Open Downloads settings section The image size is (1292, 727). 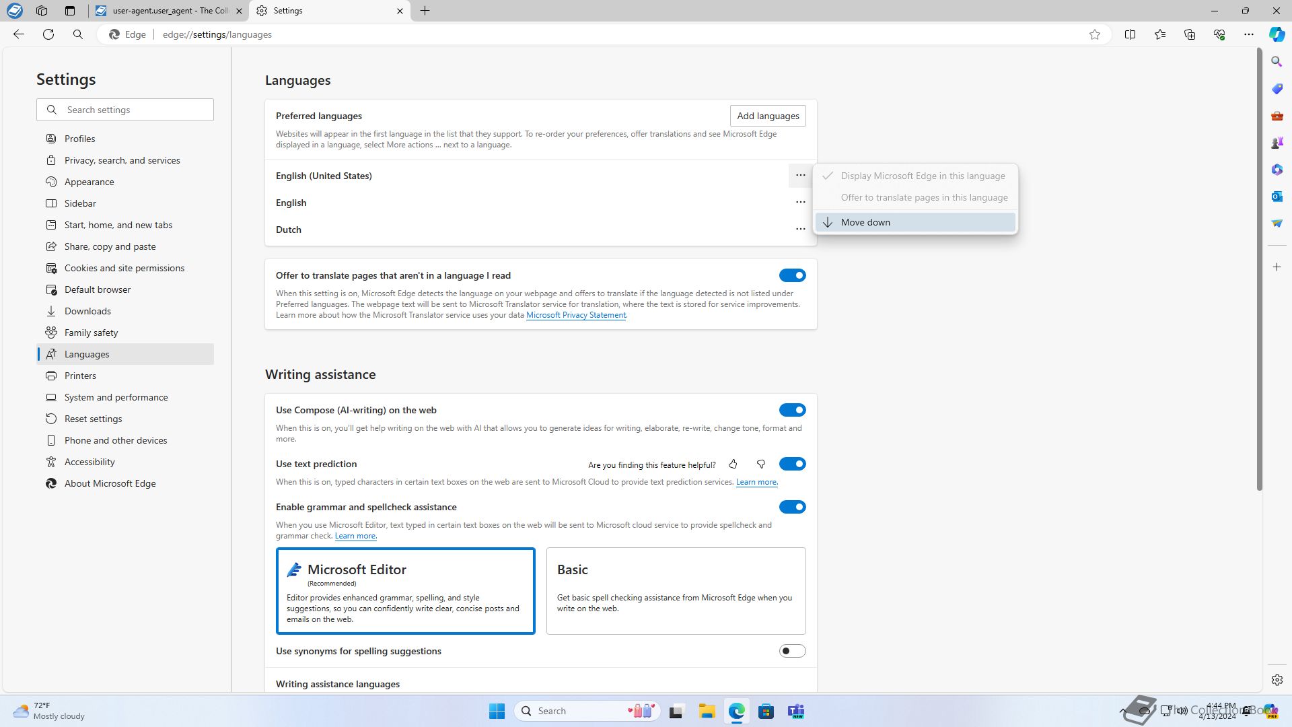pos(125,311)
